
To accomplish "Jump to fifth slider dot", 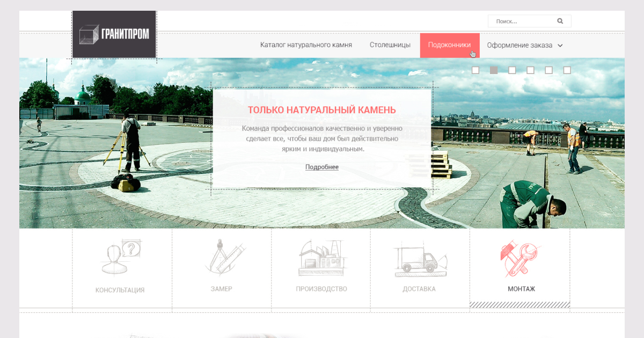I will (x=548, y=70).
